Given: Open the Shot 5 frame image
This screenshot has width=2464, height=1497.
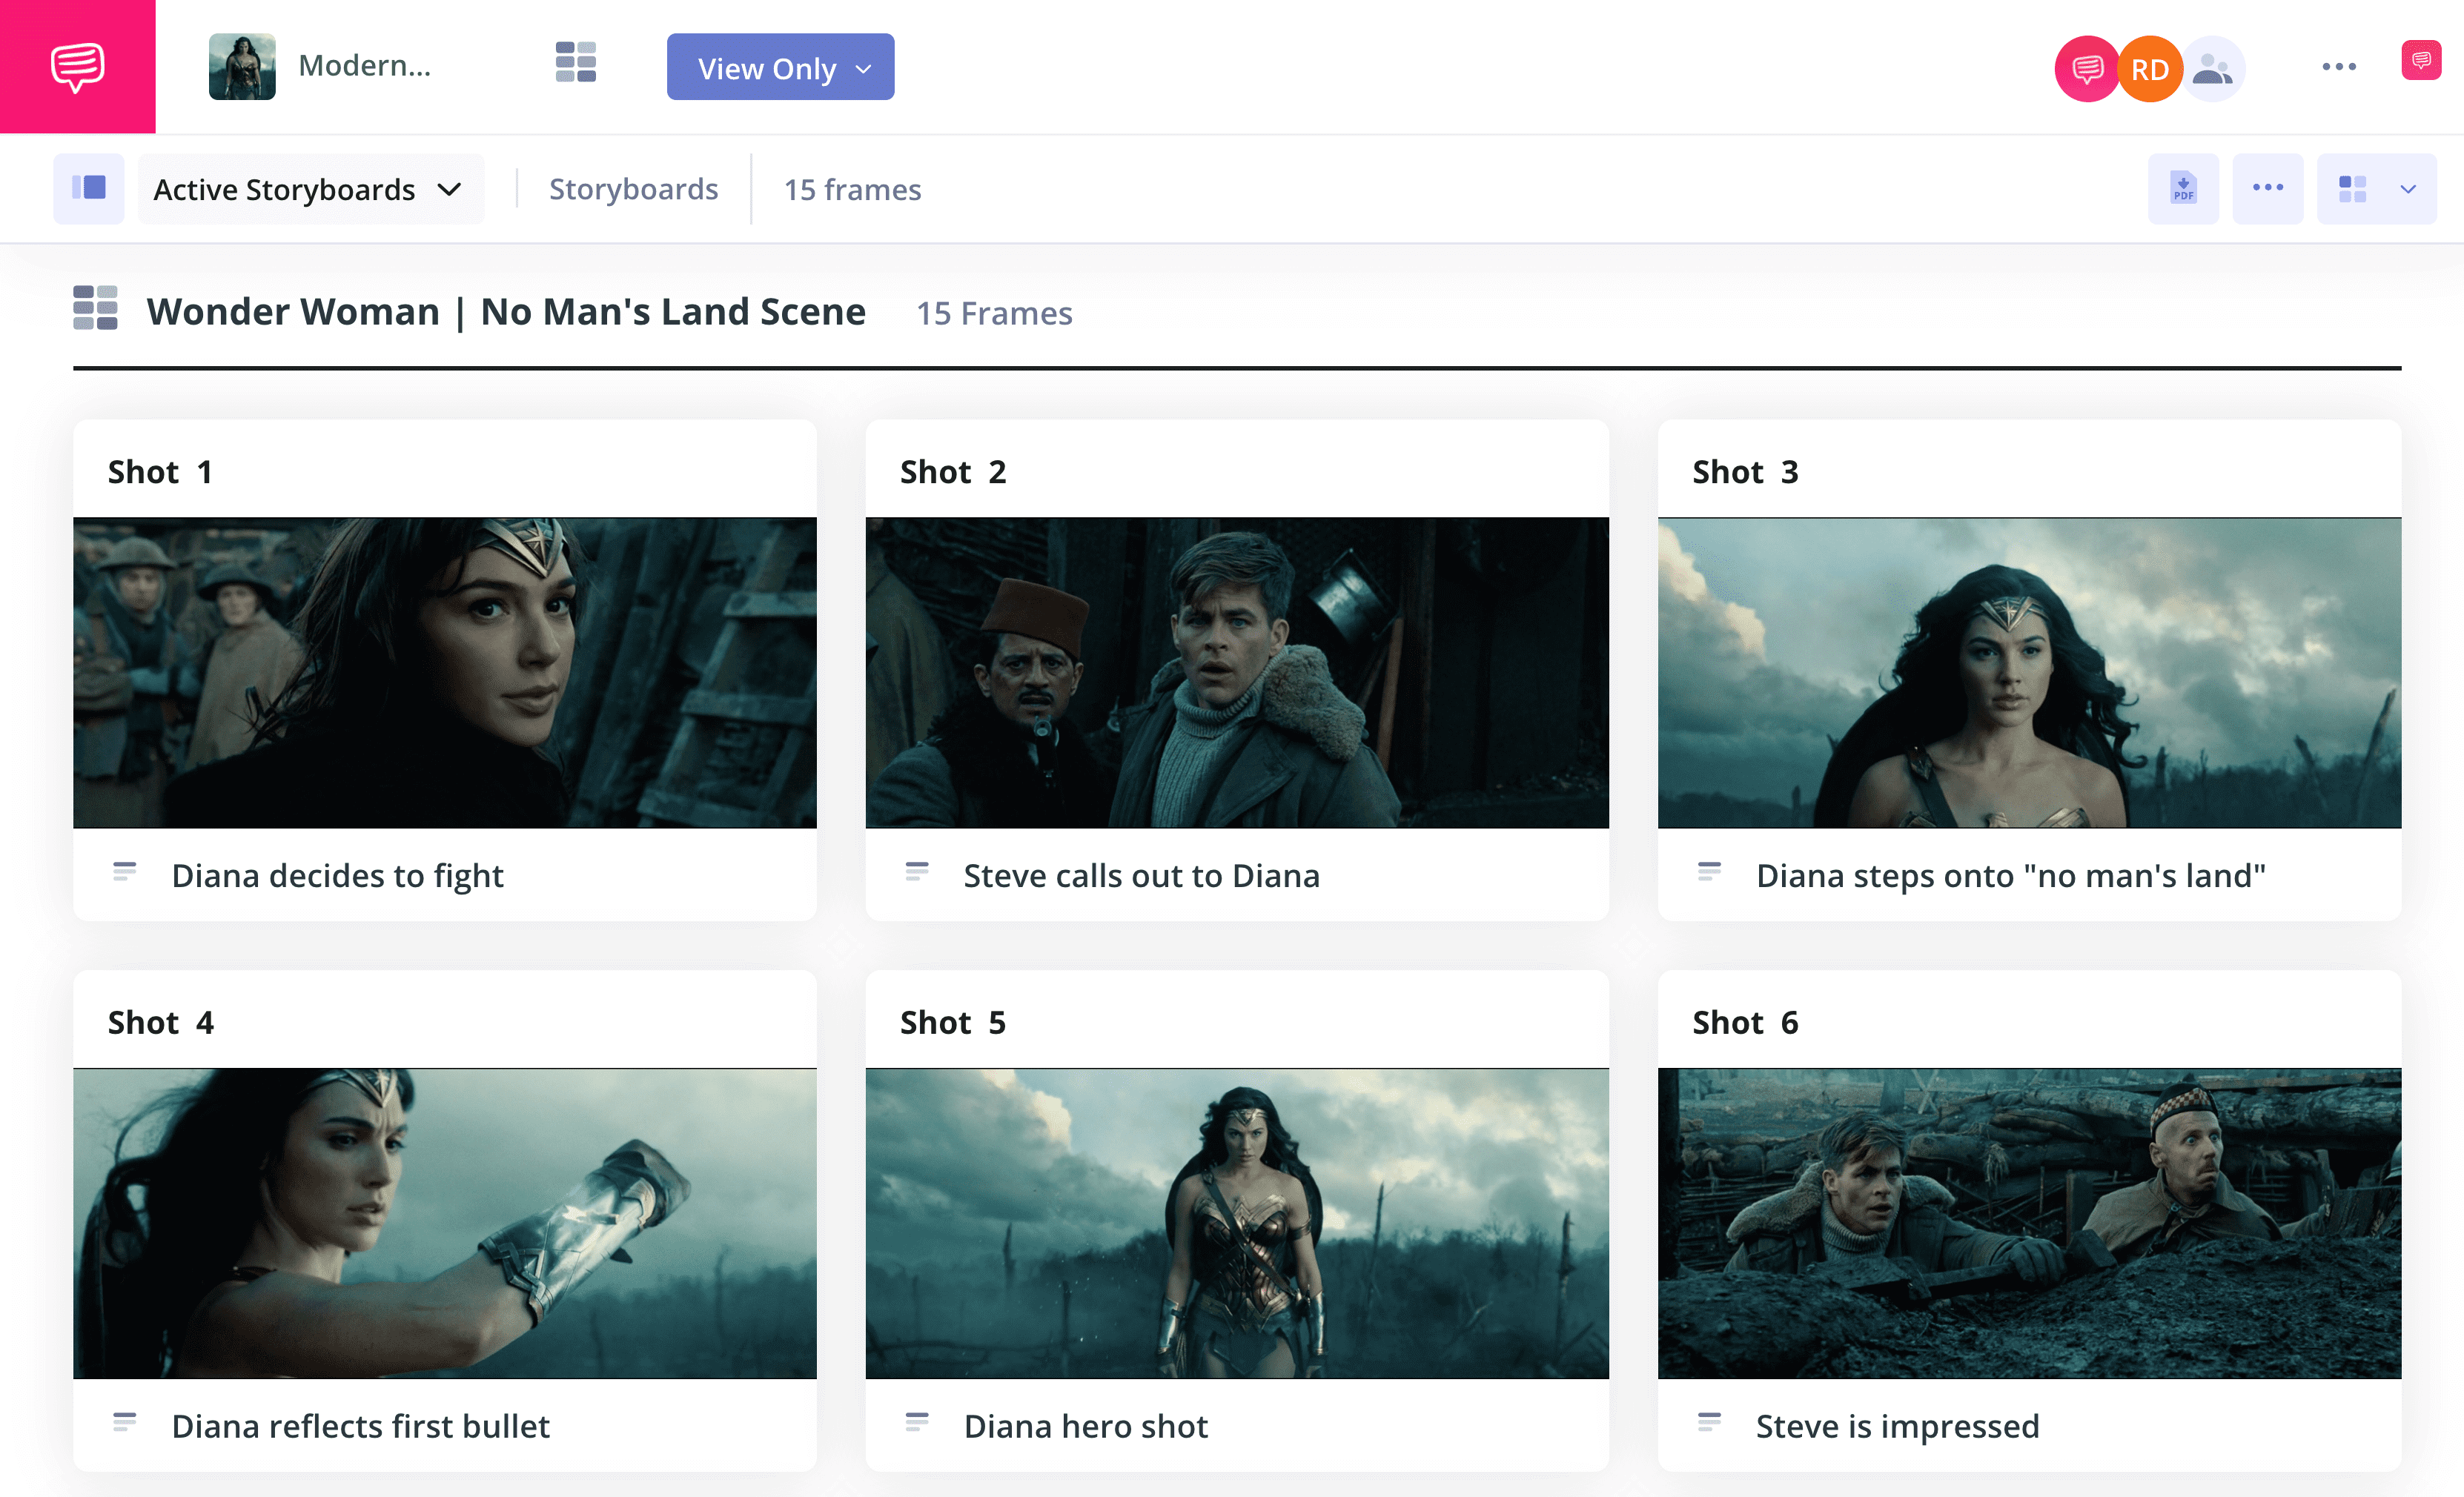Looking at the screenshot, I should click(x=1237, y=1223).
